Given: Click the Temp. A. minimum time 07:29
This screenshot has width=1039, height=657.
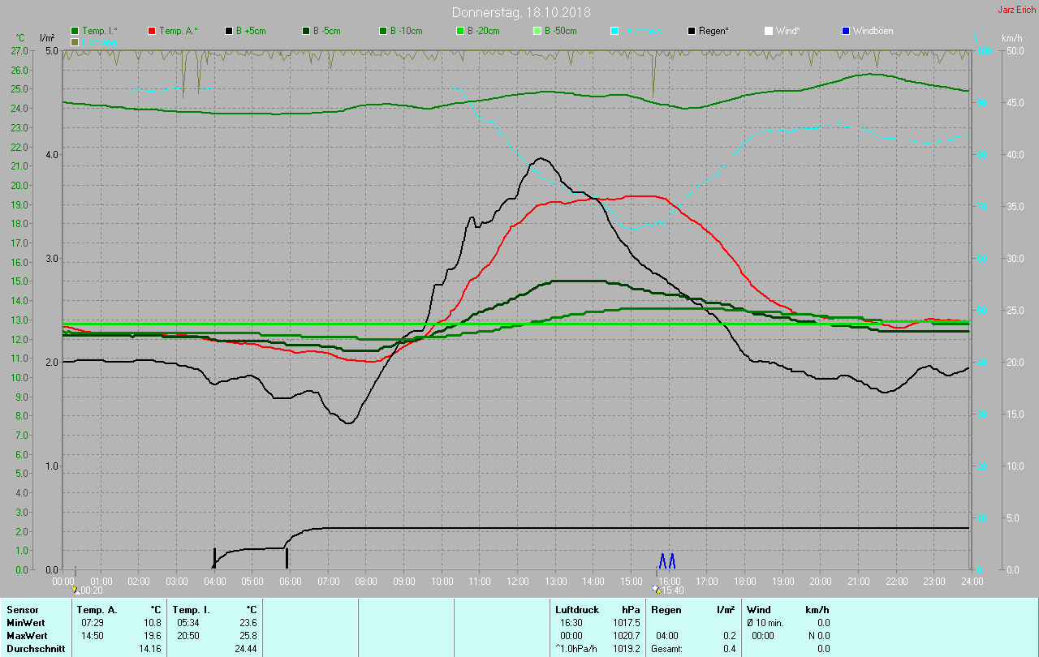Looking at the screenshot, I should (92, 623).
